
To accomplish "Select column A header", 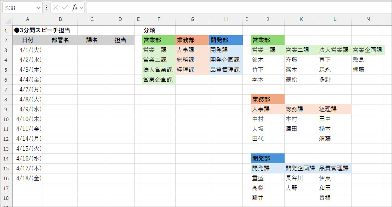I will tap(28, 19).
